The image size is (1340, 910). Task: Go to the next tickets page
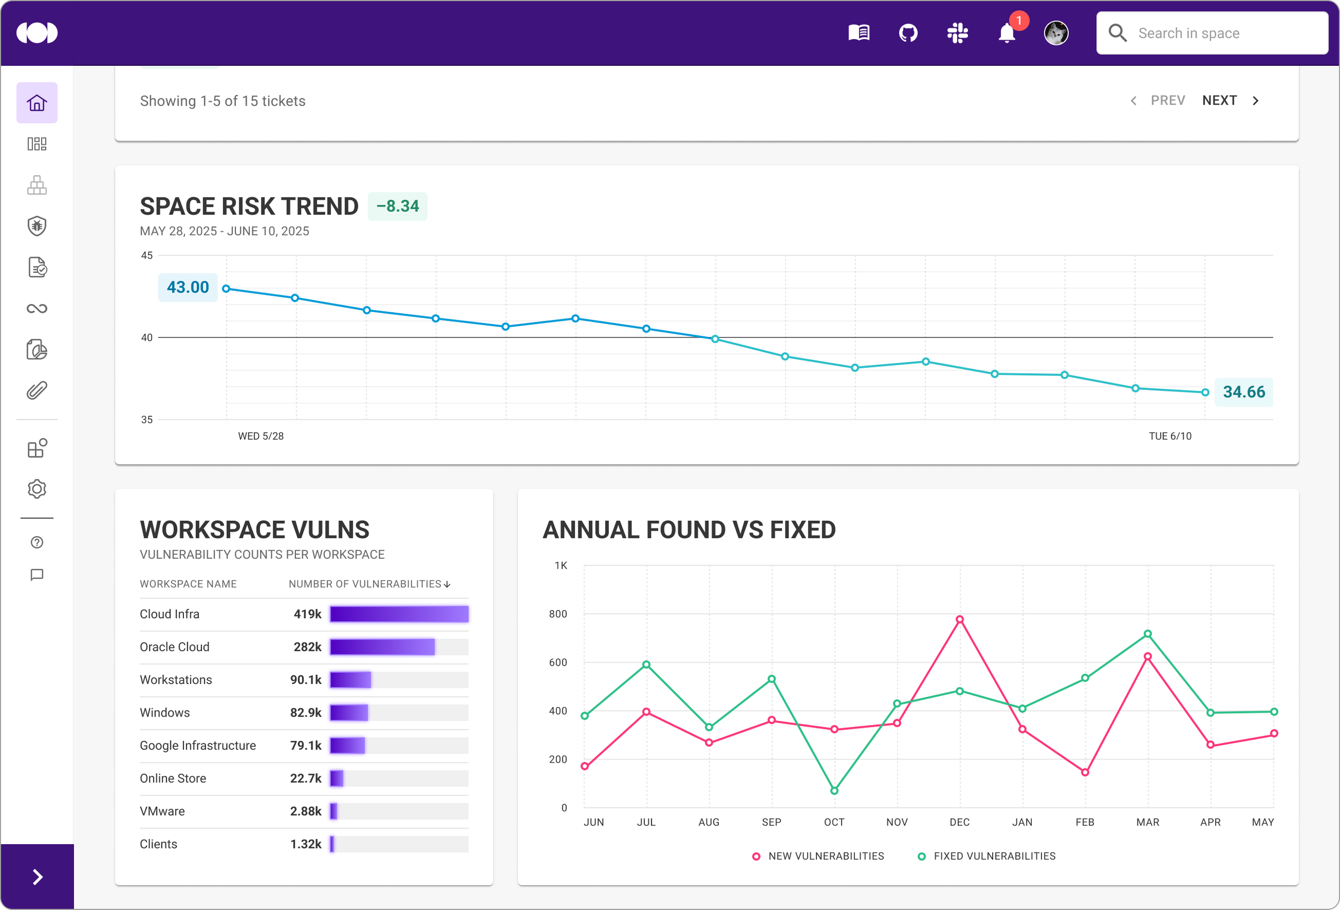[x=1231, y=100]
